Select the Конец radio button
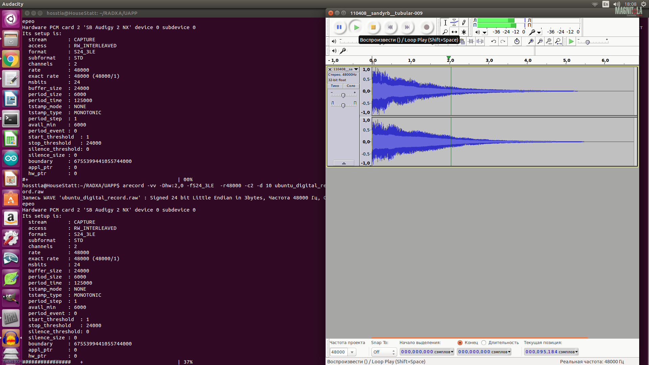This screenshot has height=365, width=649. tap(460, 343)
